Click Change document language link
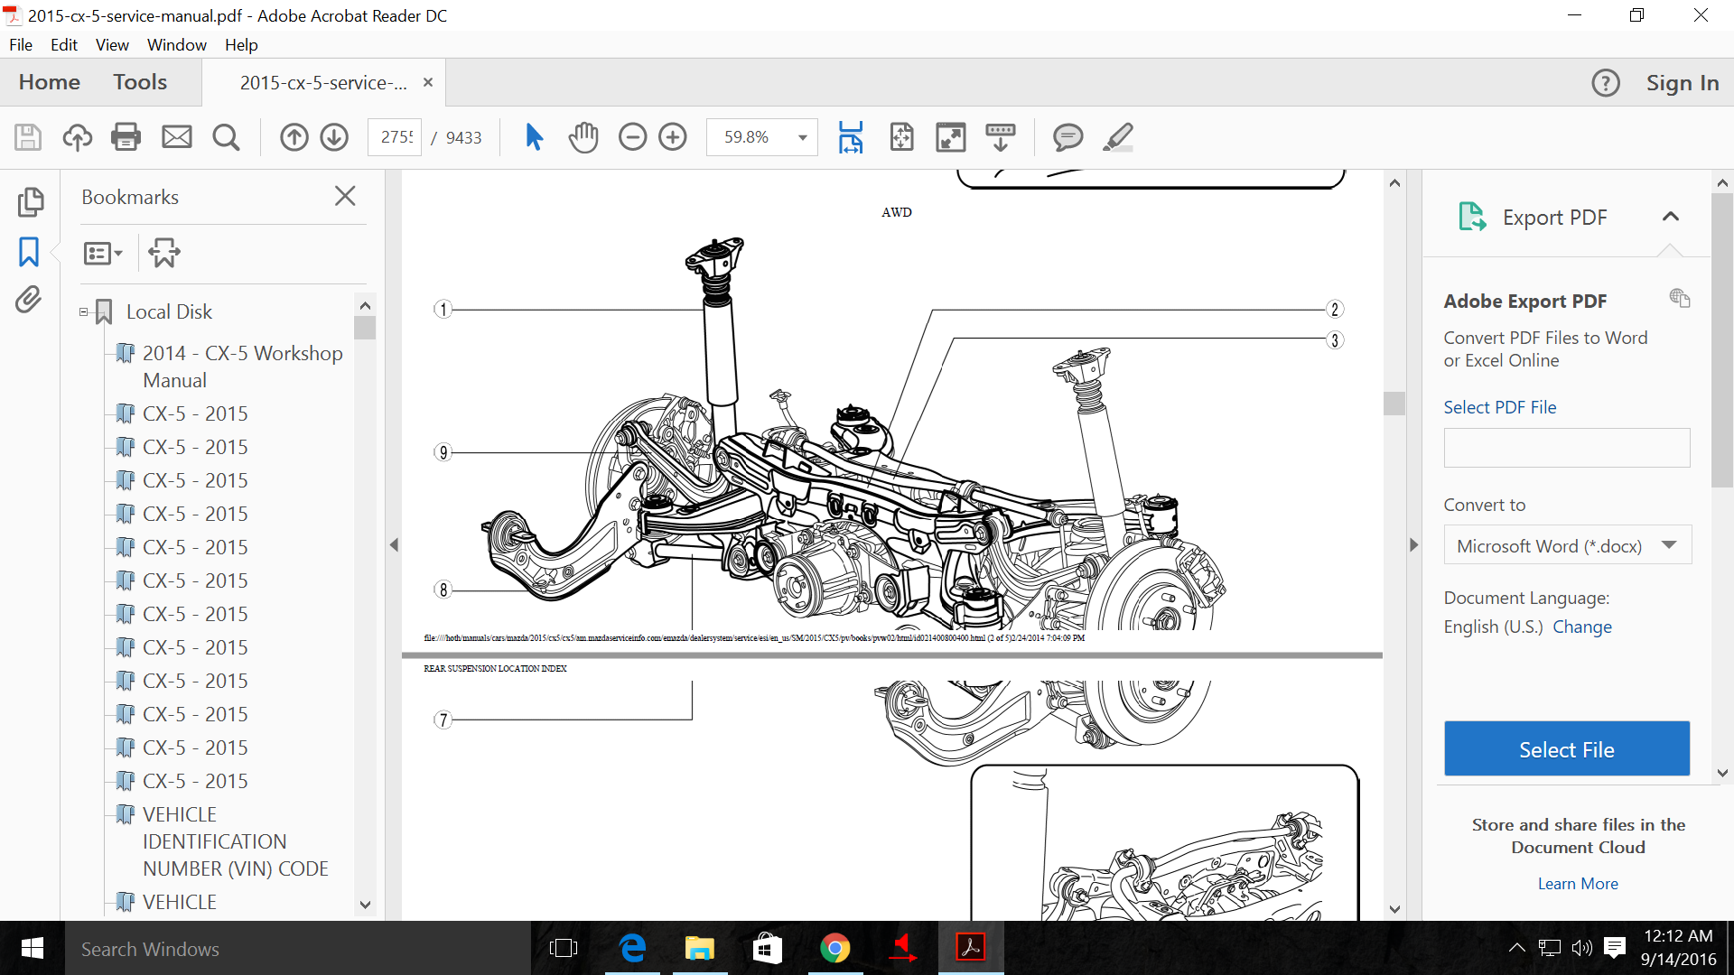The width and height of the screenshot is (1734, 975). coord(1582,627)
